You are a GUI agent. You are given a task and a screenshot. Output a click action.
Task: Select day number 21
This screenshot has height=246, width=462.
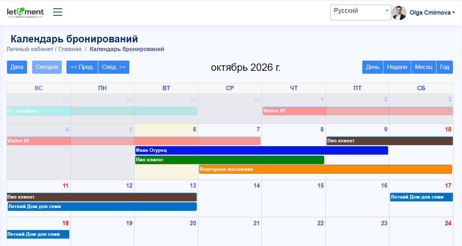(257, 223)
